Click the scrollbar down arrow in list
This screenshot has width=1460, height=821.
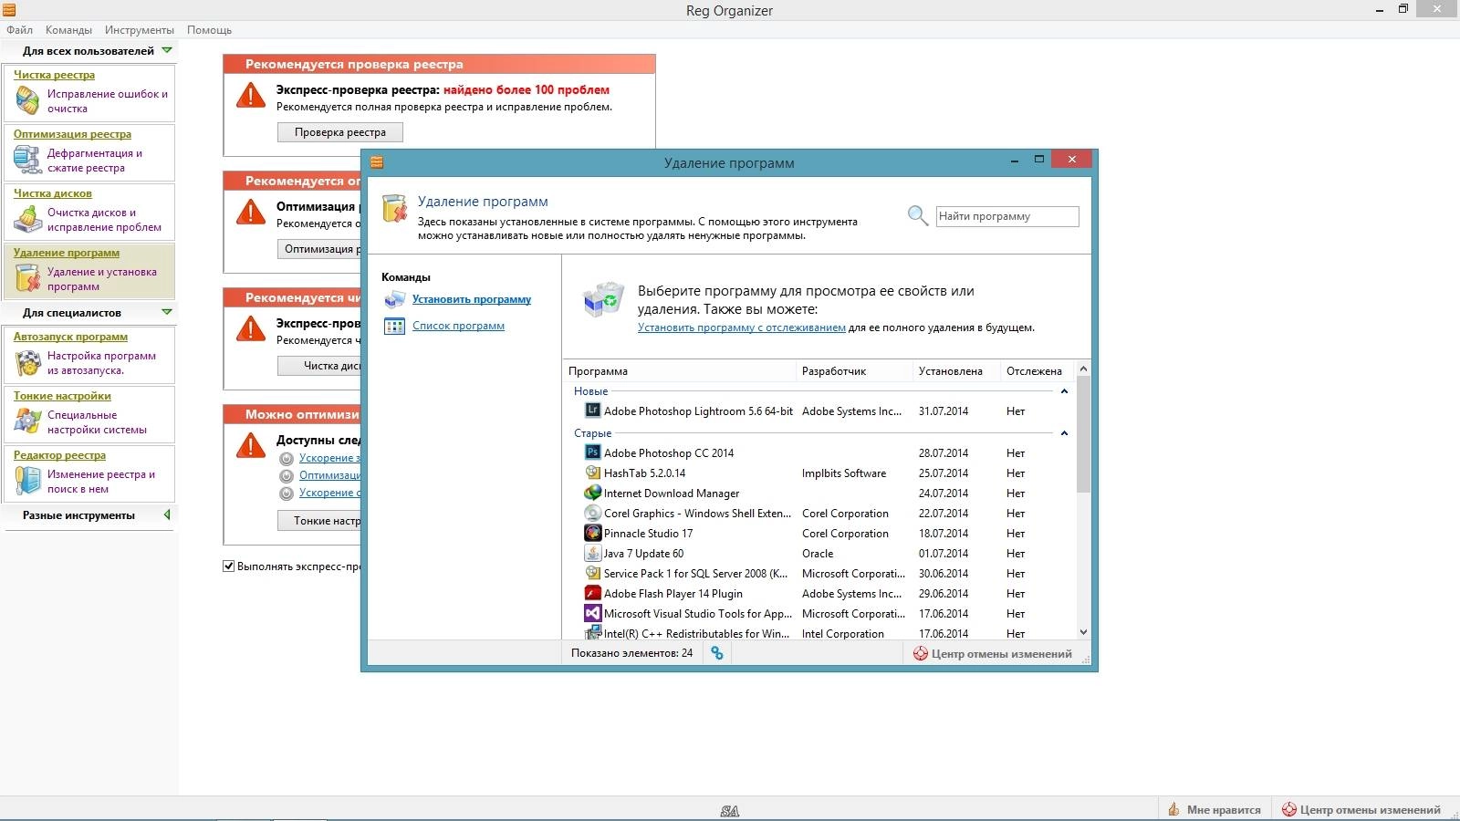(1083, 631)
